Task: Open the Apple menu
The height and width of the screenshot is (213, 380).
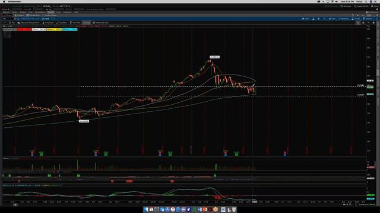Action: 4,1
